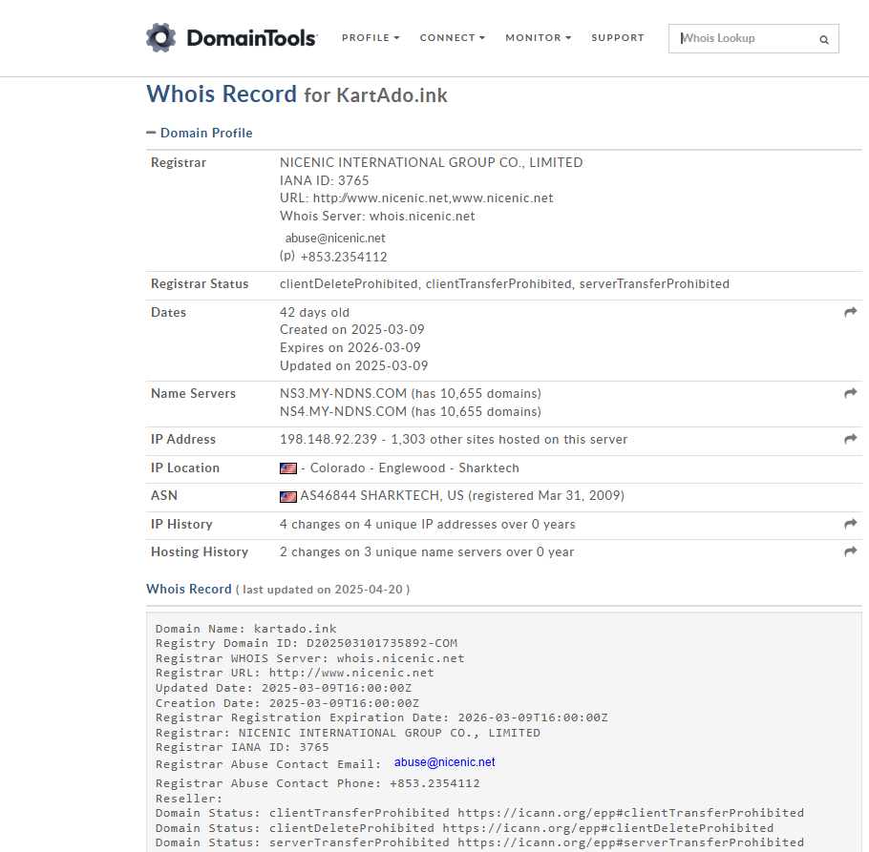Click '4 changes on 4 unique IP addresses' text
869x852 pixels.
point(427,524)
